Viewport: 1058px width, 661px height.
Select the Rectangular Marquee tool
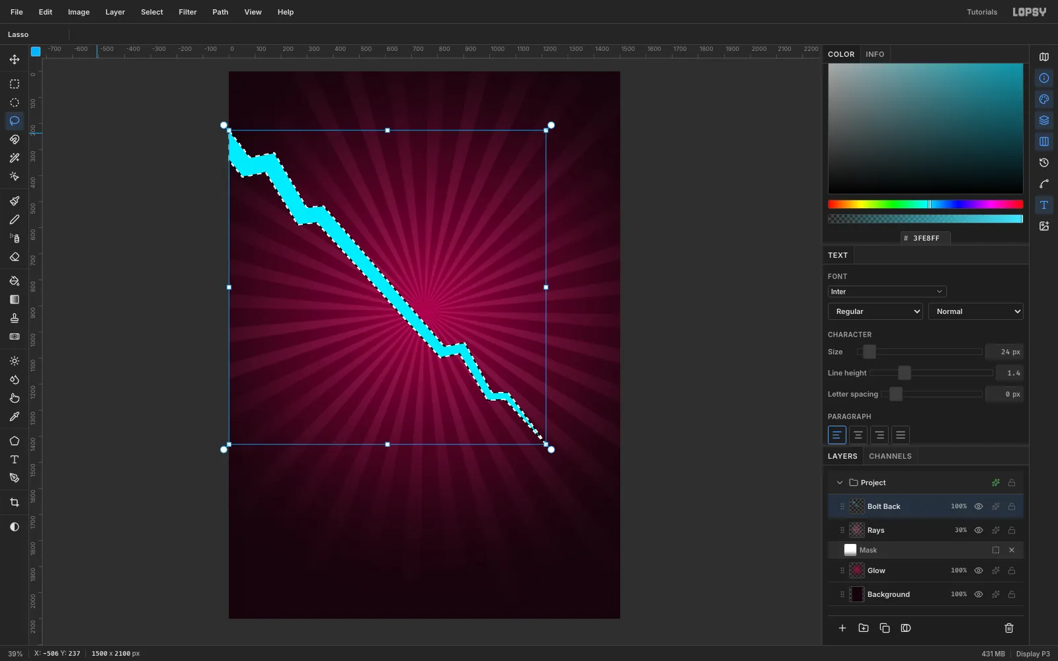point(15,84)
